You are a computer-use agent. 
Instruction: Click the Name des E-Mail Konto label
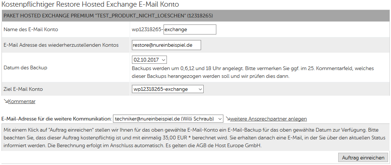[31, 29]
